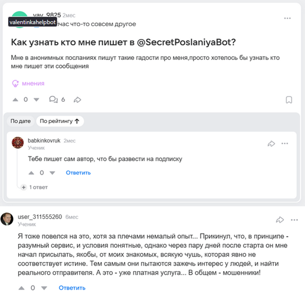Open user_311555260's profile via username

point(40,217)
